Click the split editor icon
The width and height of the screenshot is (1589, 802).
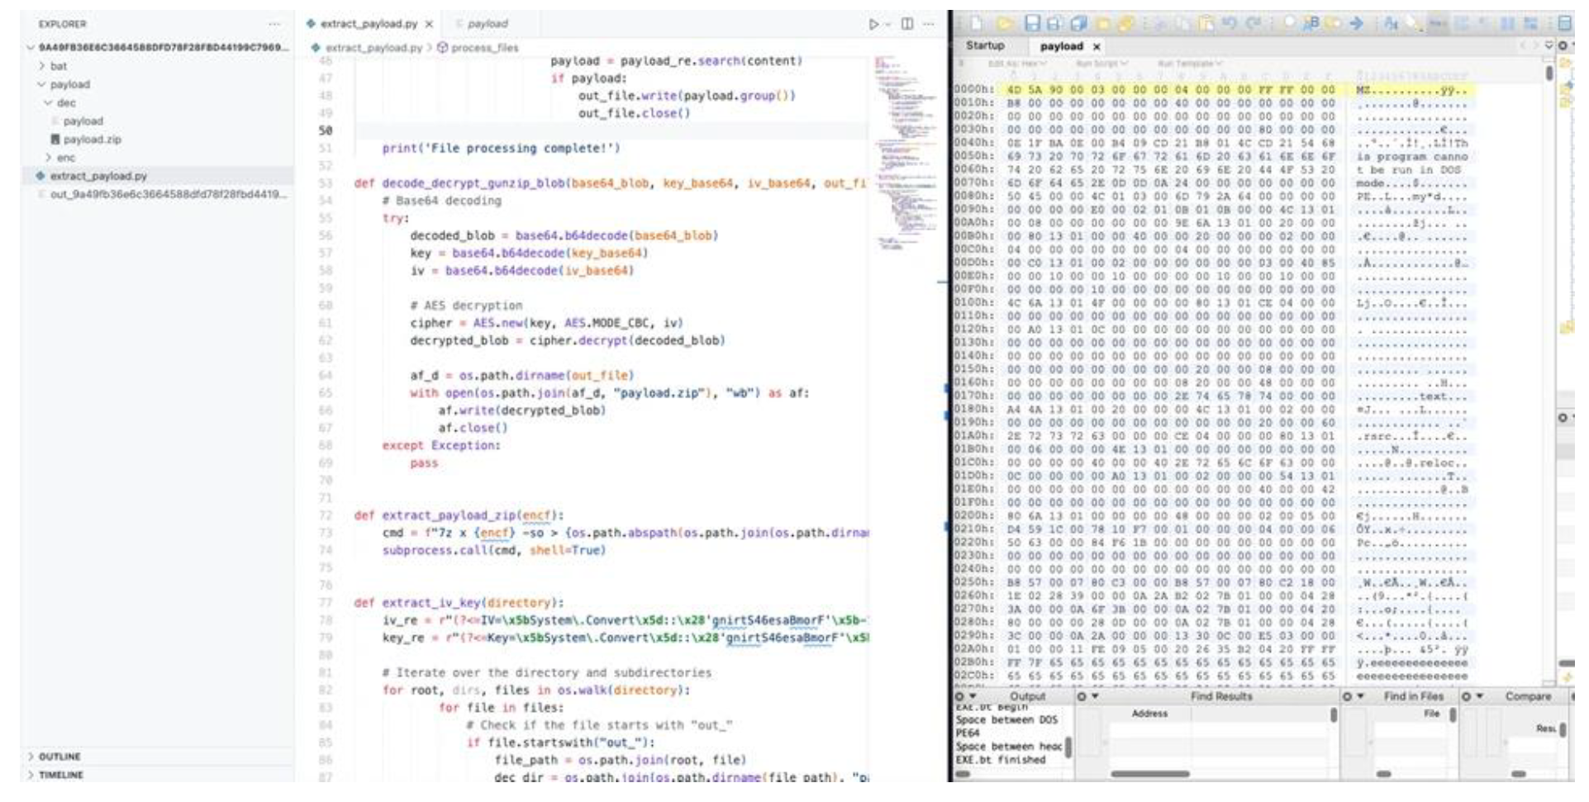(907, 24)
